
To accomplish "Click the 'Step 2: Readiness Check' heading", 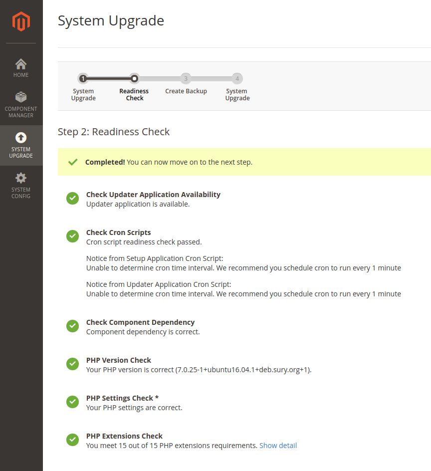I will (x=114, y=132).
